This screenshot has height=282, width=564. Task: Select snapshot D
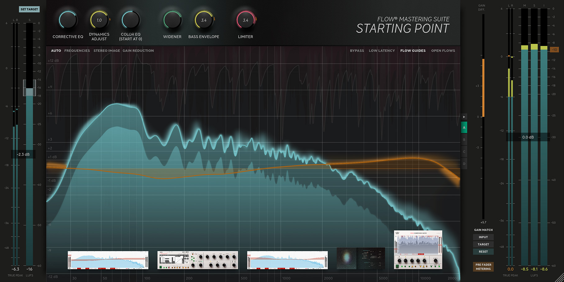pos(464,164)
